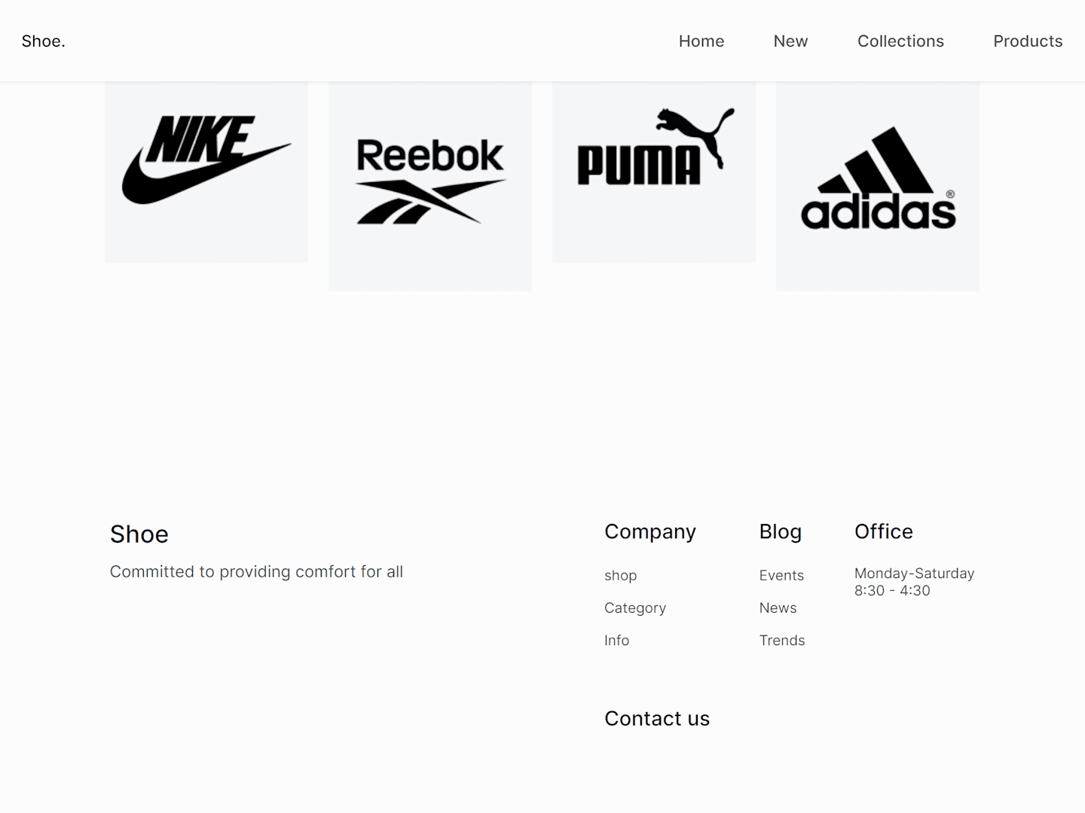Select the Nike brand logo
The height and width of the screenshot is (813, 1085).
[206, 160]
